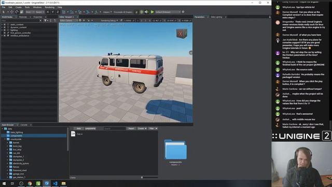The height and width of the screenshot is (187, 332).
Task: Select the bake_lighting folder
Action: (17, 132)
